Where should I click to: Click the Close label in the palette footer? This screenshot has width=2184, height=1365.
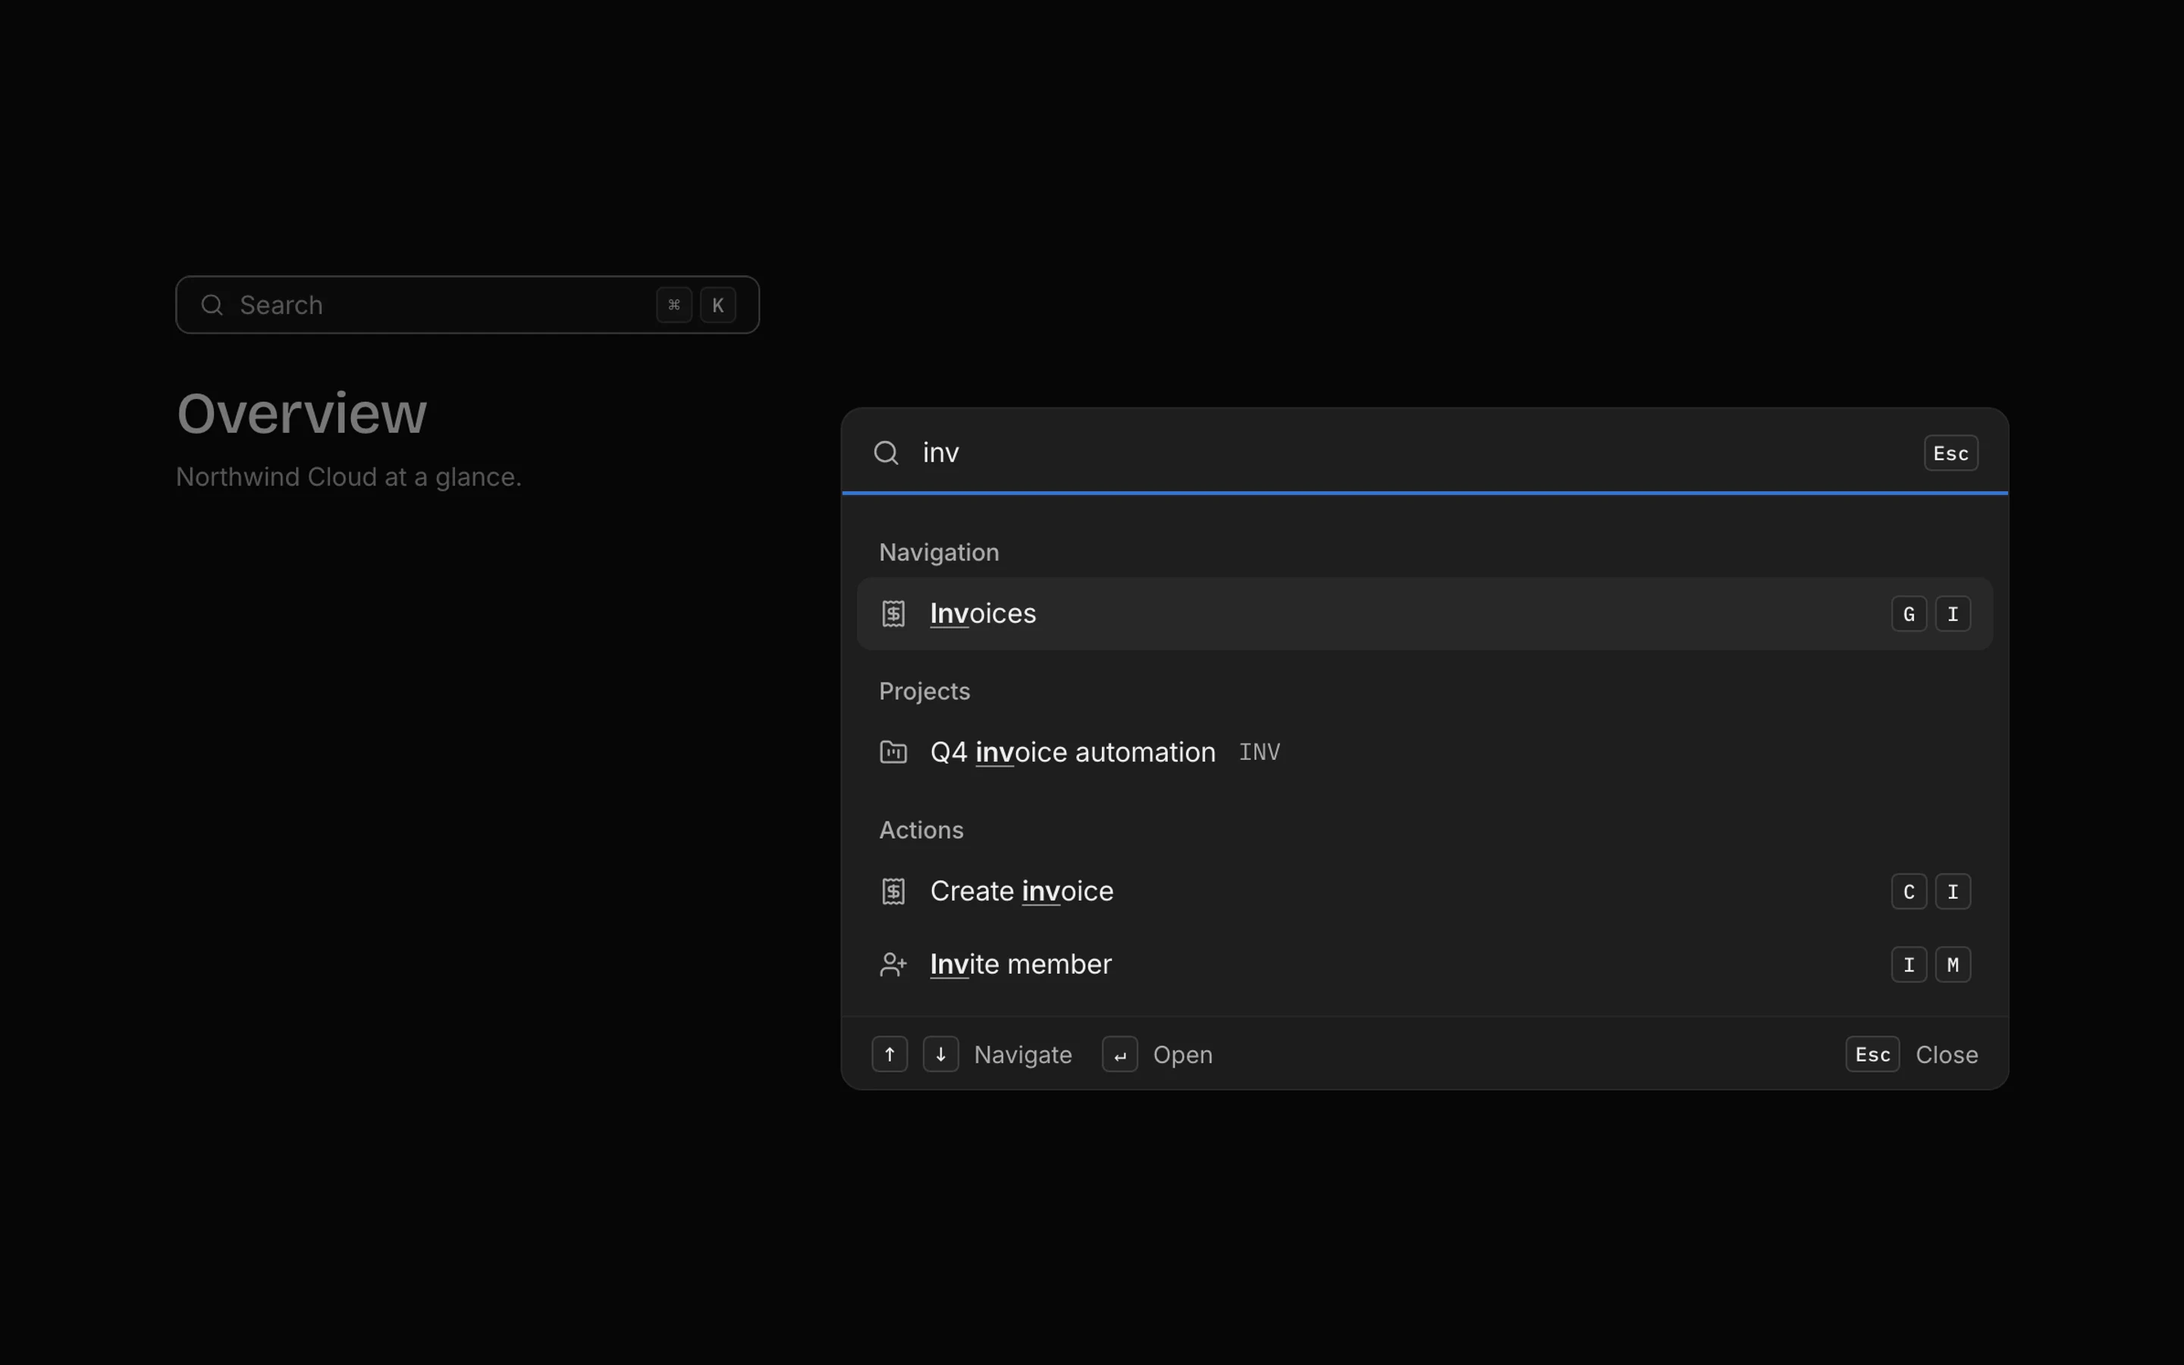[1947, 1054]
